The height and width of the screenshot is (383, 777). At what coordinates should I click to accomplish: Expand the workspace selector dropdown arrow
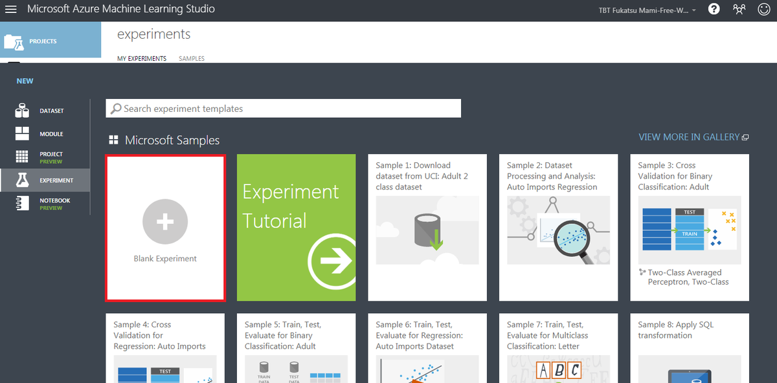694,10
